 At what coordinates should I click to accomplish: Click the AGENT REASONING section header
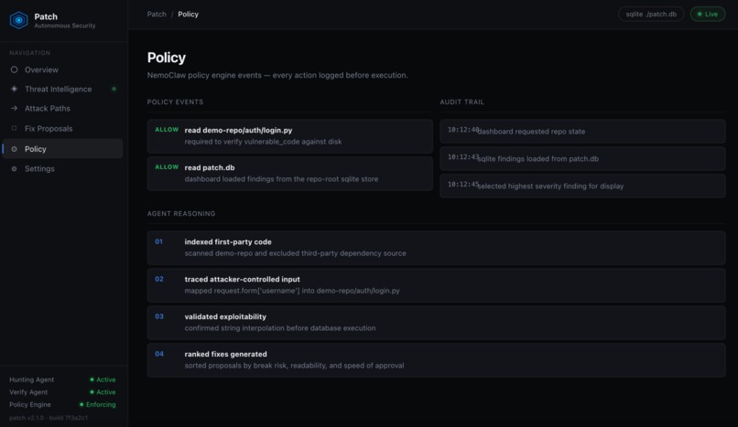pos(181,214)
